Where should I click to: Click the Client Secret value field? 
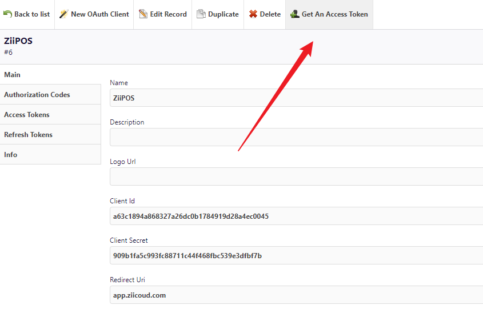point(296,255)
